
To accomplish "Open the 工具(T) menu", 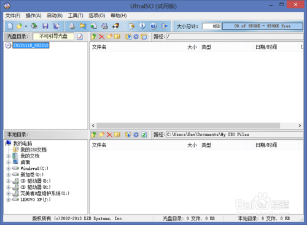I will (x=76, y=15).
